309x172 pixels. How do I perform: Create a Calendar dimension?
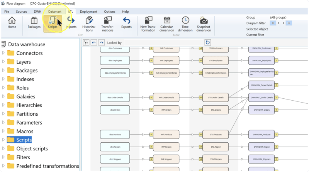point(167,24)
